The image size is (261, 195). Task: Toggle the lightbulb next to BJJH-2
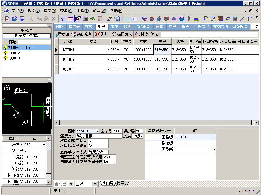pos(5,53)
